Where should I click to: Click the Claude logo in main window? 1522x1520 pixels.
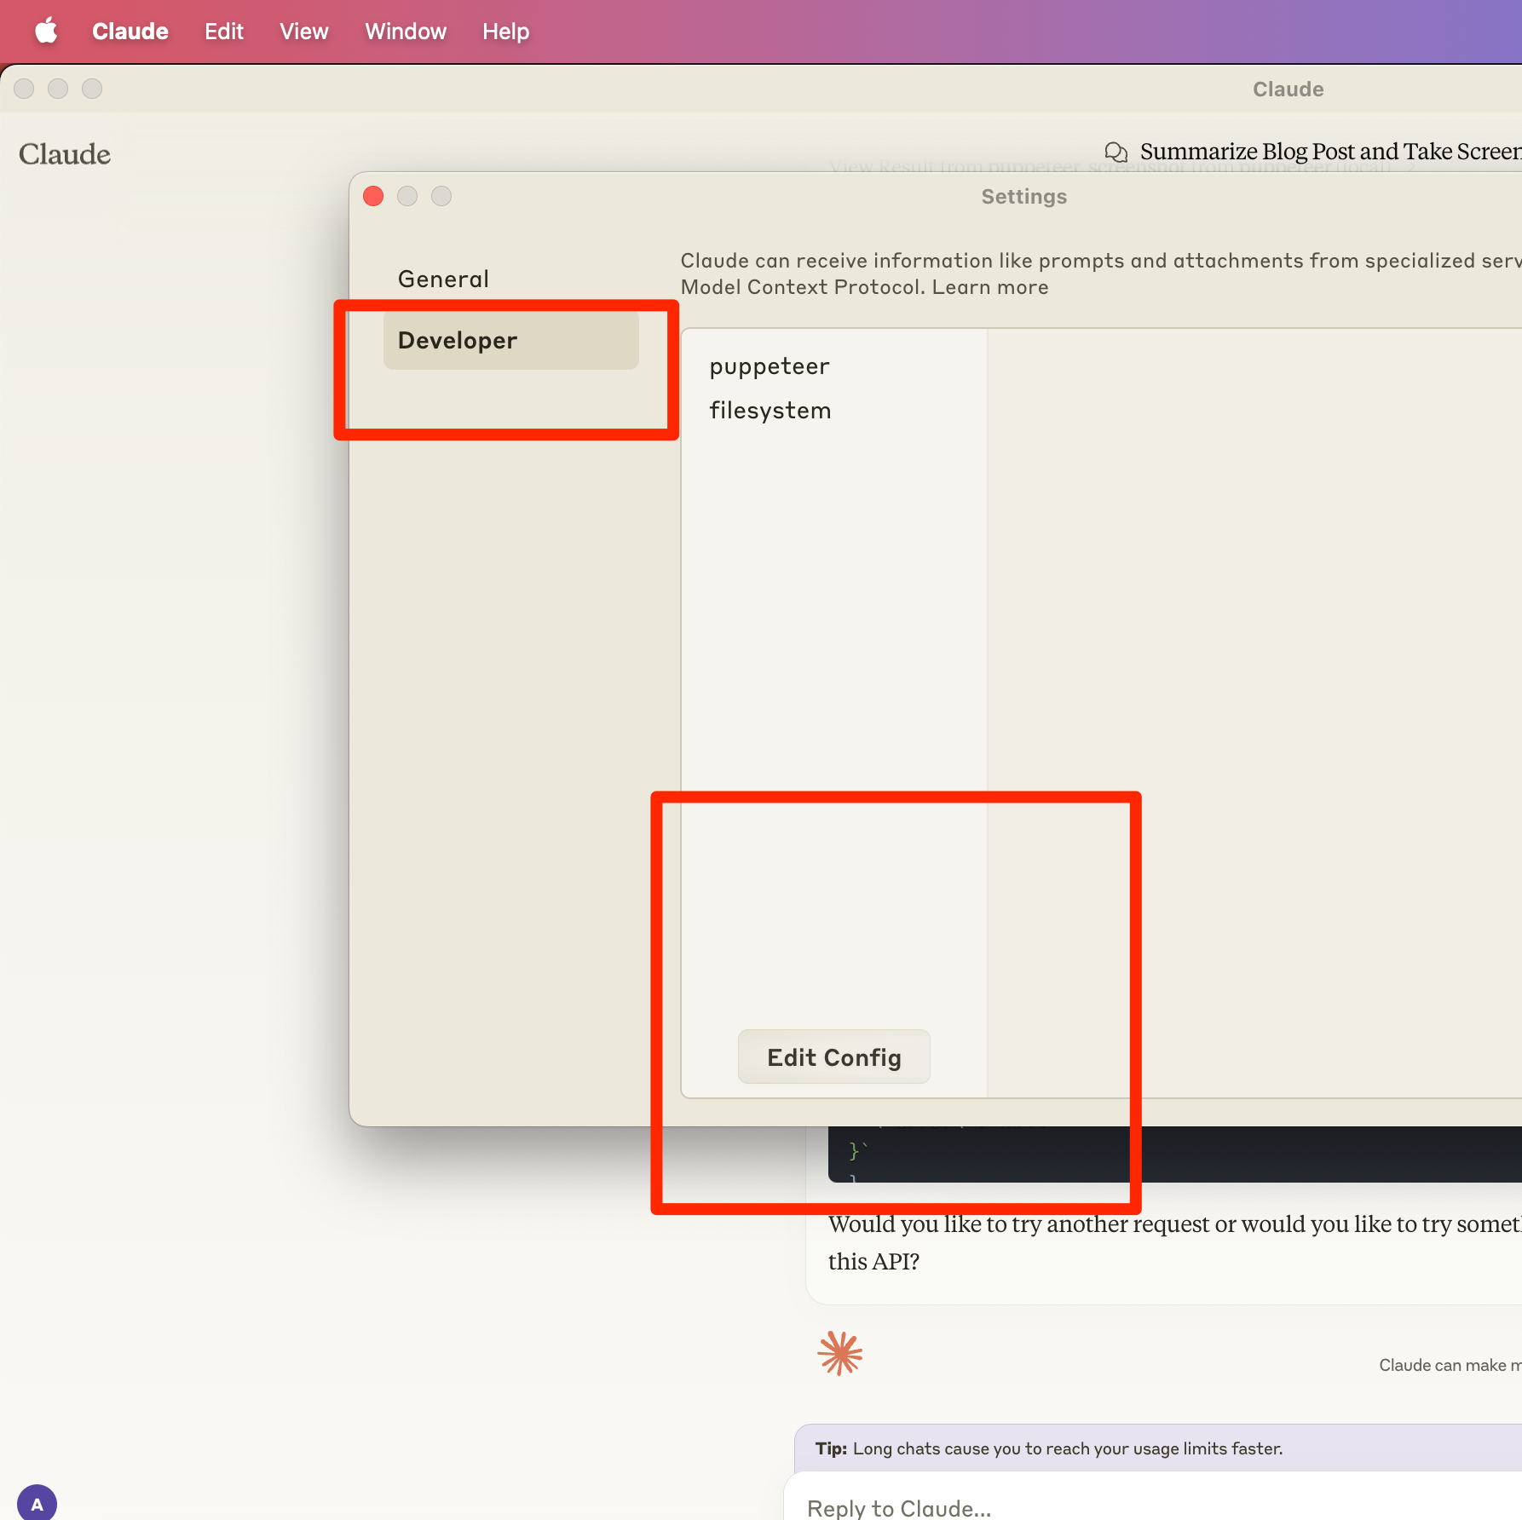[65, 154]
